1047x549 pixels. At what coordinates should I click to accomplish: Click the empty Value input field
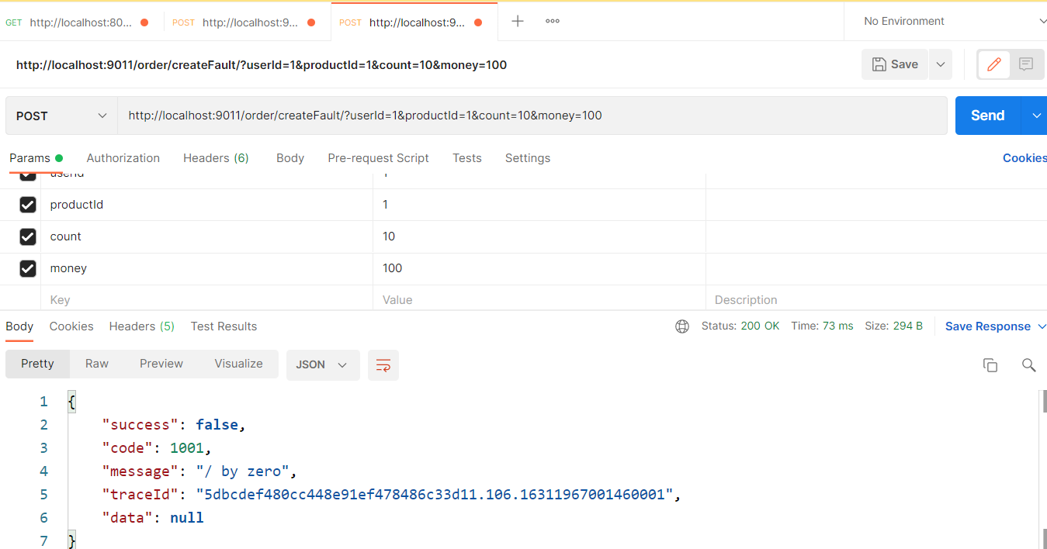tap(539, 300)
